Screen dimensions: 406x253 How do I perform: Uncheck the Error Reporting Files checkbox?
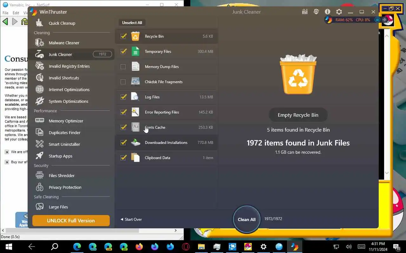coord(123,112)
